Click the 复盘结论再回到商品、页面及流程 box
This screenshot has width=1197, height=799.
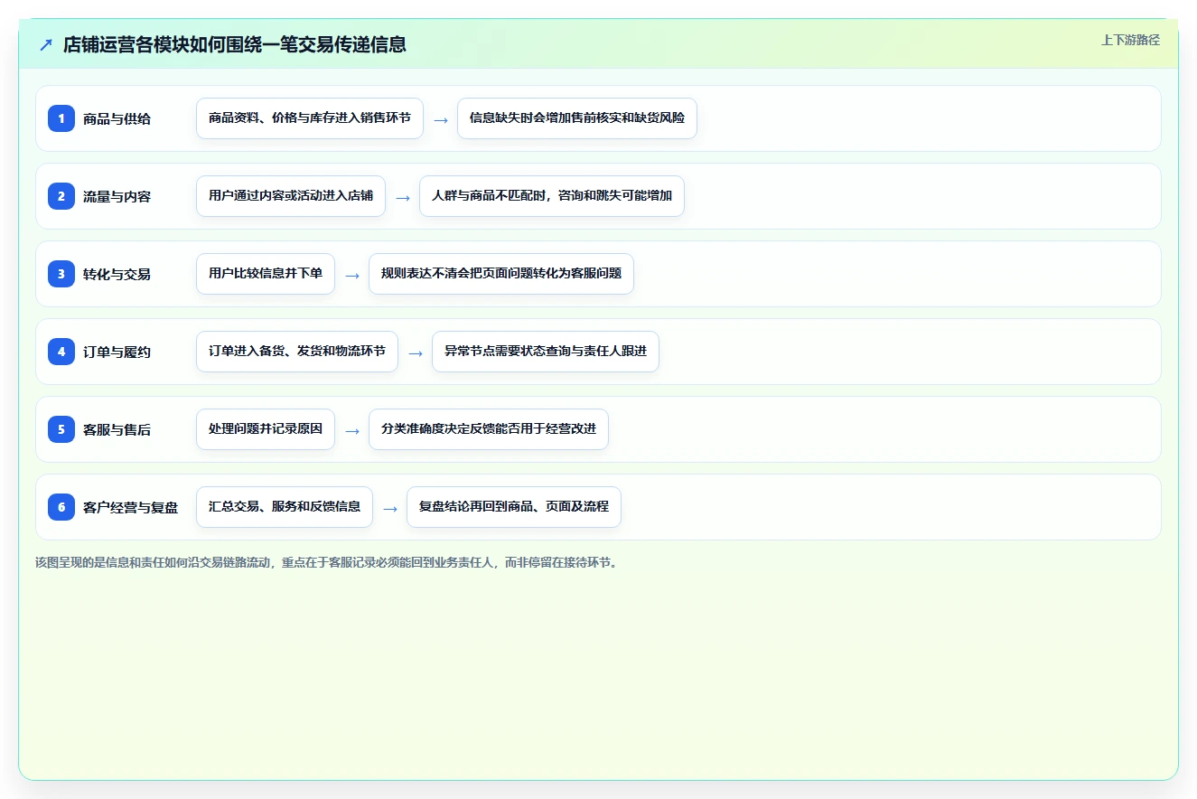tap(514, 507)
